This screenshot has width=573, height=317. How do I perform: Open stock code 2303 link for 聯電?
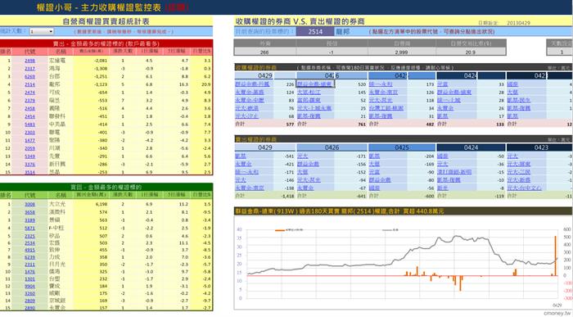click(x=30, y=133)
